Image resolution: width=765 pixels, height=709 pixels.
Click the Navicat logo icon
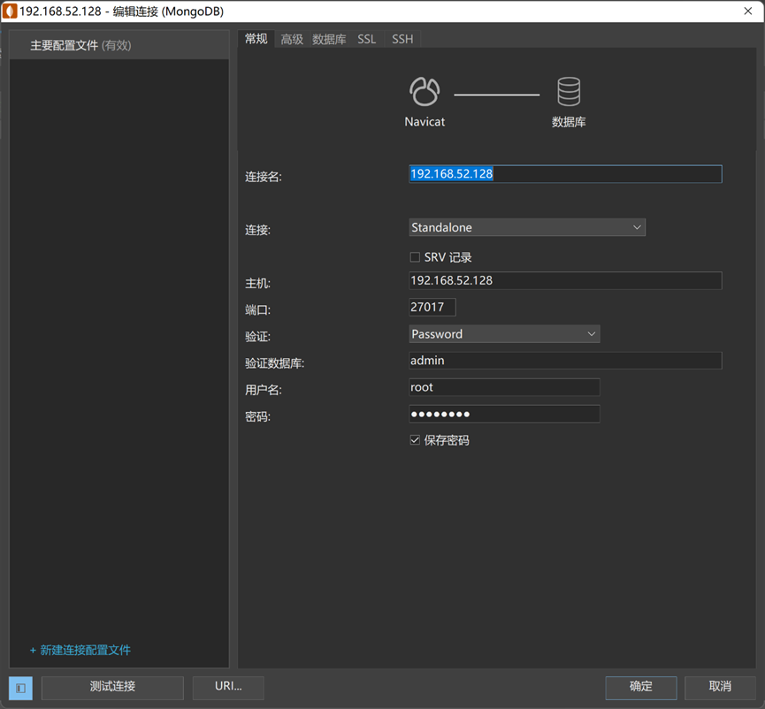click(425, 92)
